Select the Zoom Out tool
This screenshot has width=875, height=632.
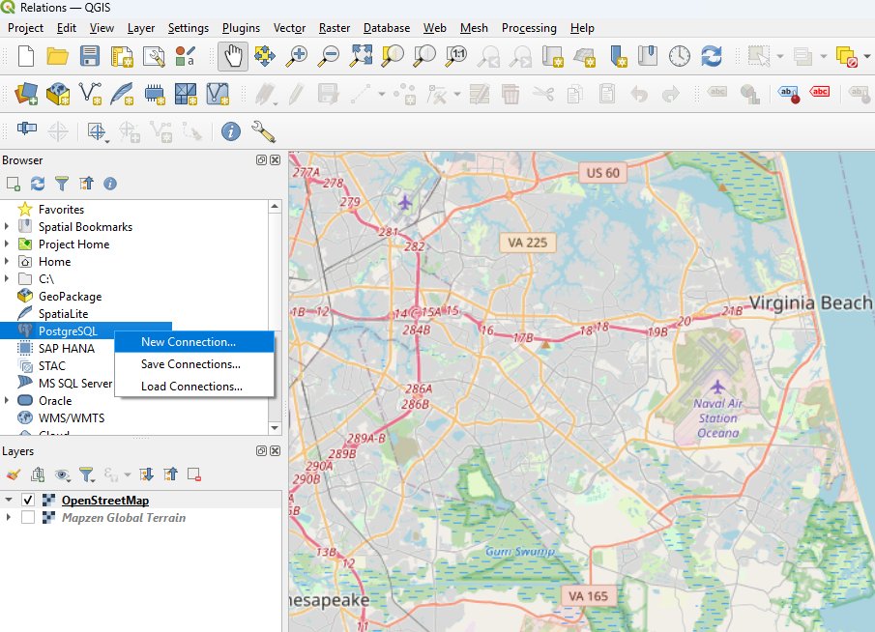pos(329,56)
